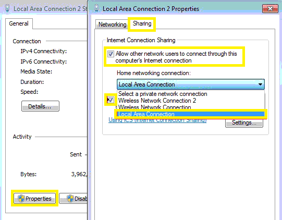Uncheck the second checkbox beside the dropdown list
This screenshot has height=220, width=282.
coord(111,100)
